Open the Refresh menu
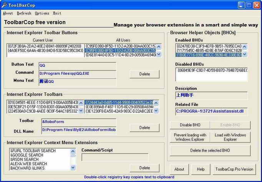The width and height of the screenshot is (262, 182). pos(24,13)
